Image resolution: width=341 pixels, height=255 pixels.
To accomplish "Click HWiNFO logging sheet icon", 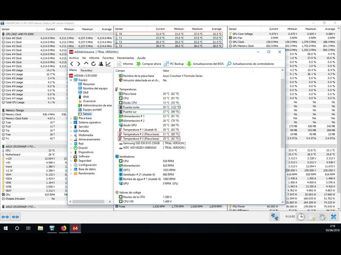I will coord(311,217).
